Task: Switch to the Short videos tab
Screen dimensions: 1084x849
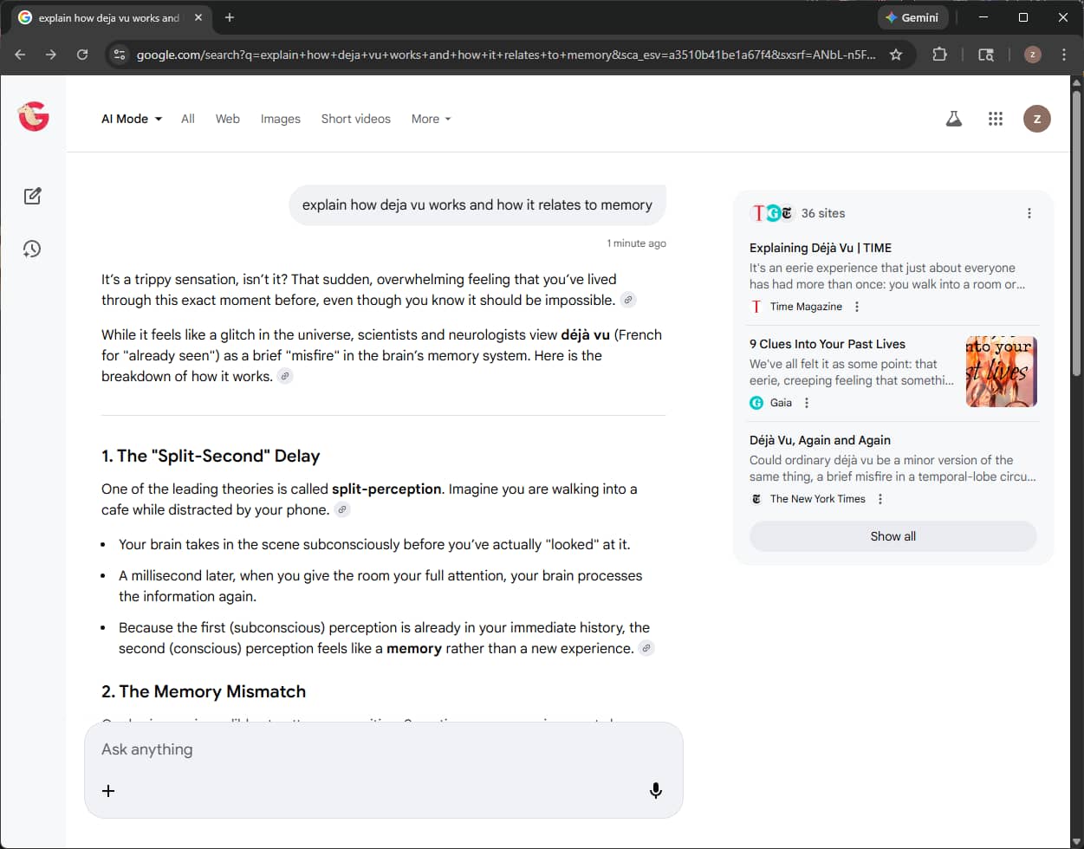Action: tap(355, 119)
